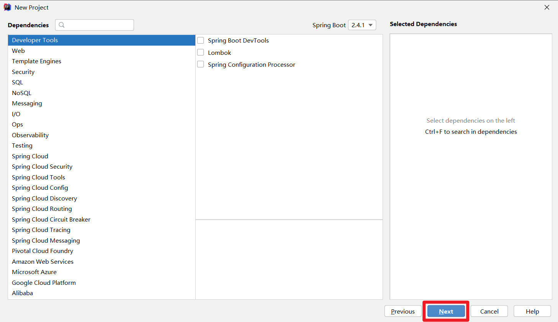Select the Testing category

tap(101, 146)
